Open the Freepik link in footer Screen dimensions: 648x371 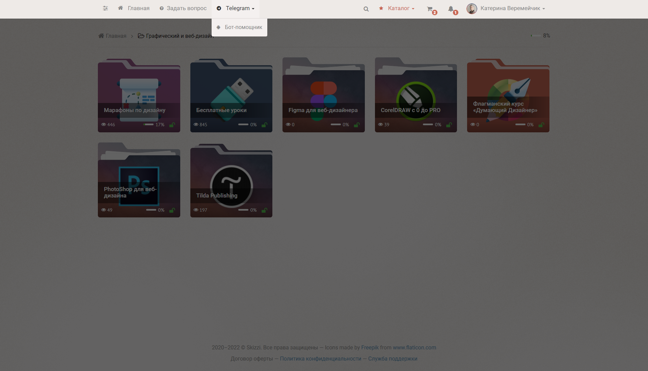370,347
